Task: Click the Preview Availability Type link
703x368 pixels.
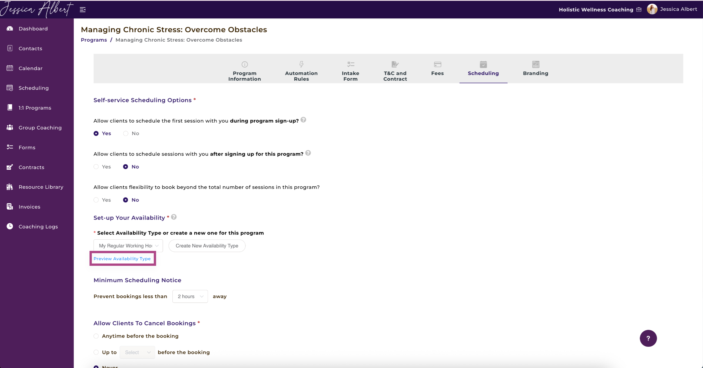Action: 122,259
